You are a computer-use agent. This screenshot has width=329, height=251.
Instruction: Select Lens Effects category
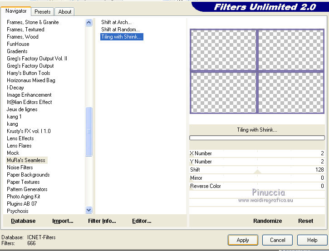click(20, 138)
